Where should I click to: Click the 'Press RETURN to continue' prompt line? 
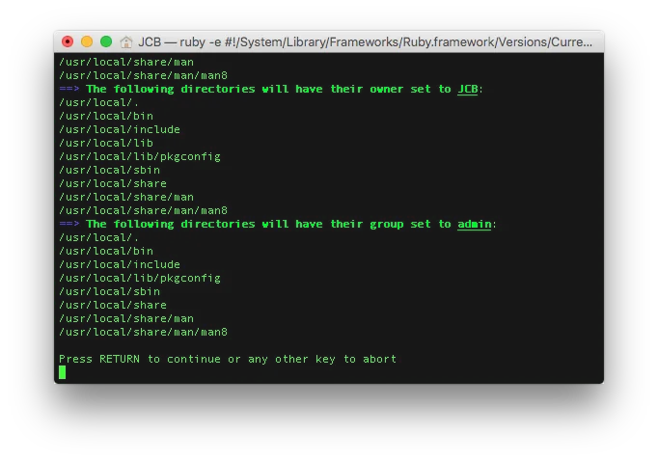(228, 359)
